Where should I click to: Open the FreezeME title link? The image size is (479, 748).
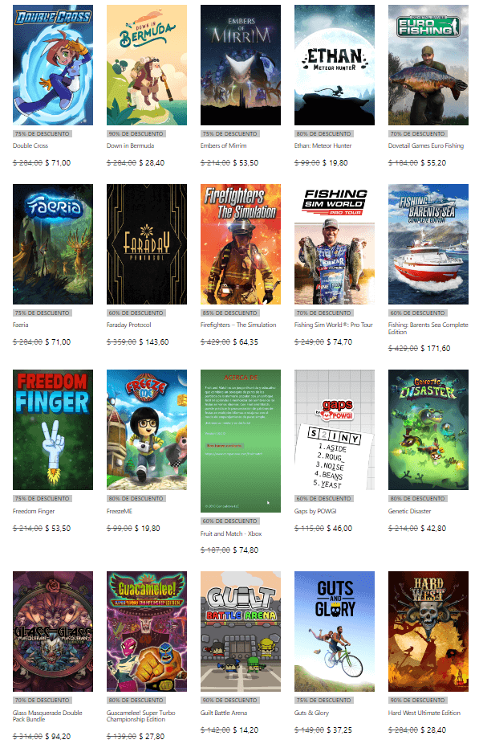[x=120, y=511]
